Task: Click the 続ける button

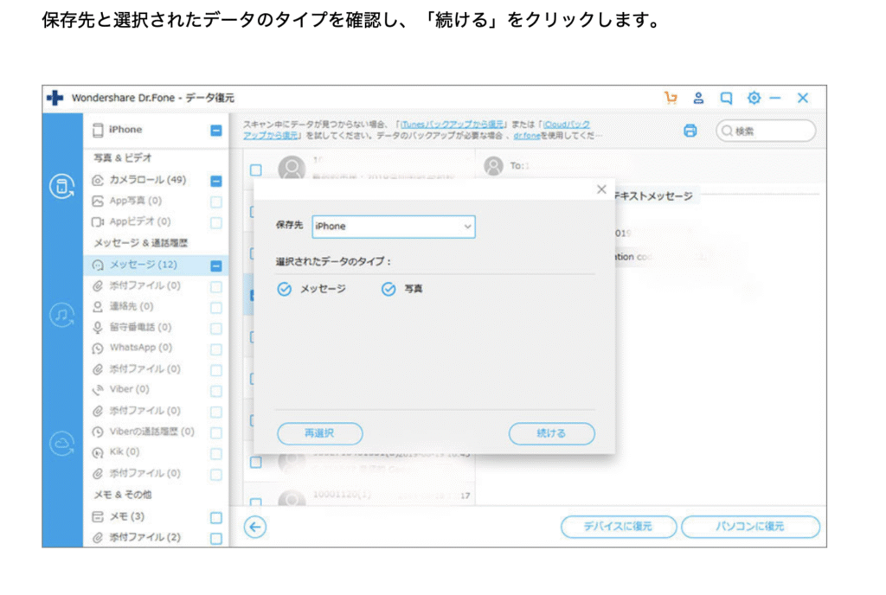Action: click(551, 433)
